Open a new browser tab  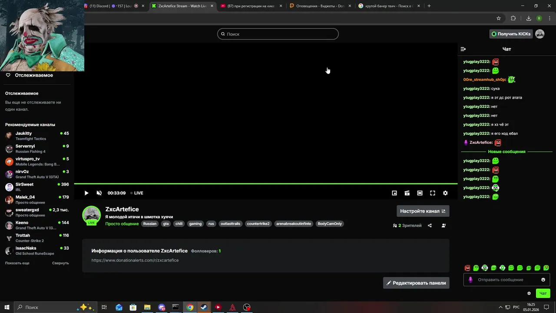click(429, 6)
